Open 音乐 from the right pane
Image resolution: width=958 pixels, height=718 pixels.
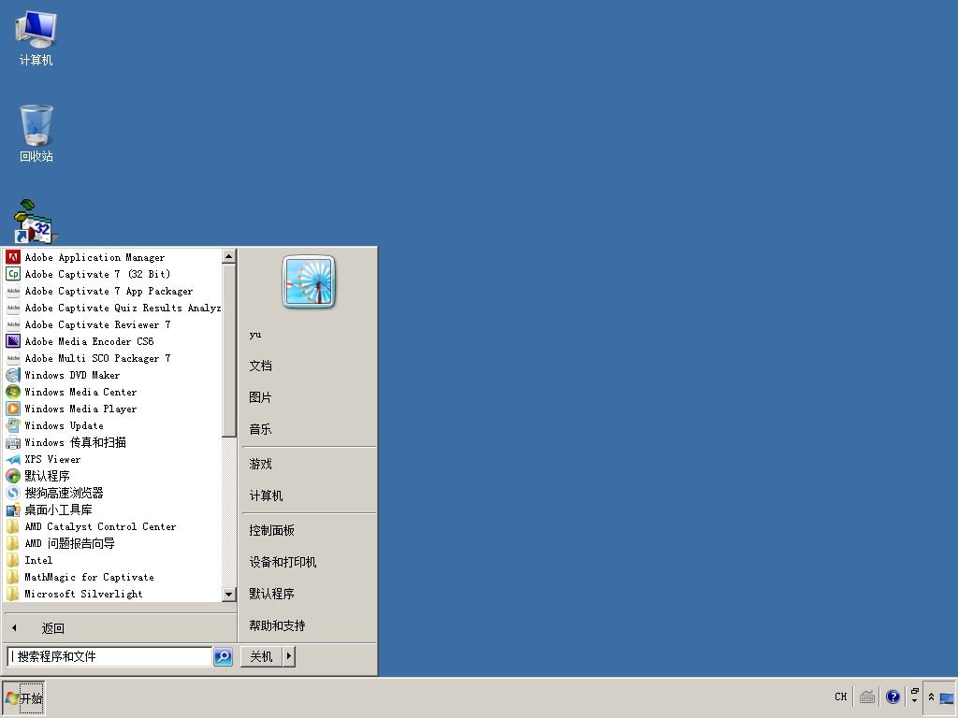pyautogui.click(x=260, y=429)
